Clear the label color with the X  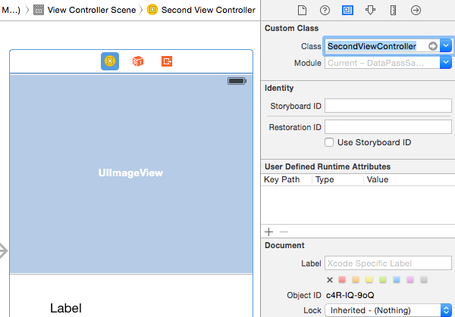pyautogui.click(x=330, y=280)
